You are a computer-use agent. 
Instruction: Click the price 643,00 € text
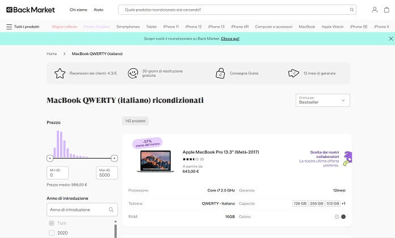click(191, 172)
